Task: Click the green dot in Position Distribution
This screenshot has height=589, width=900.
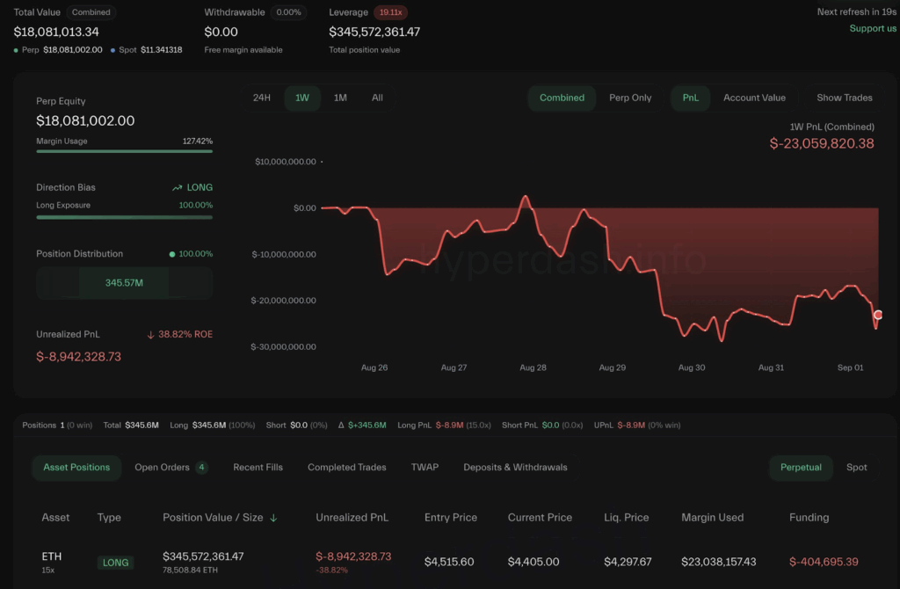Action: click(x=172, y=254)
